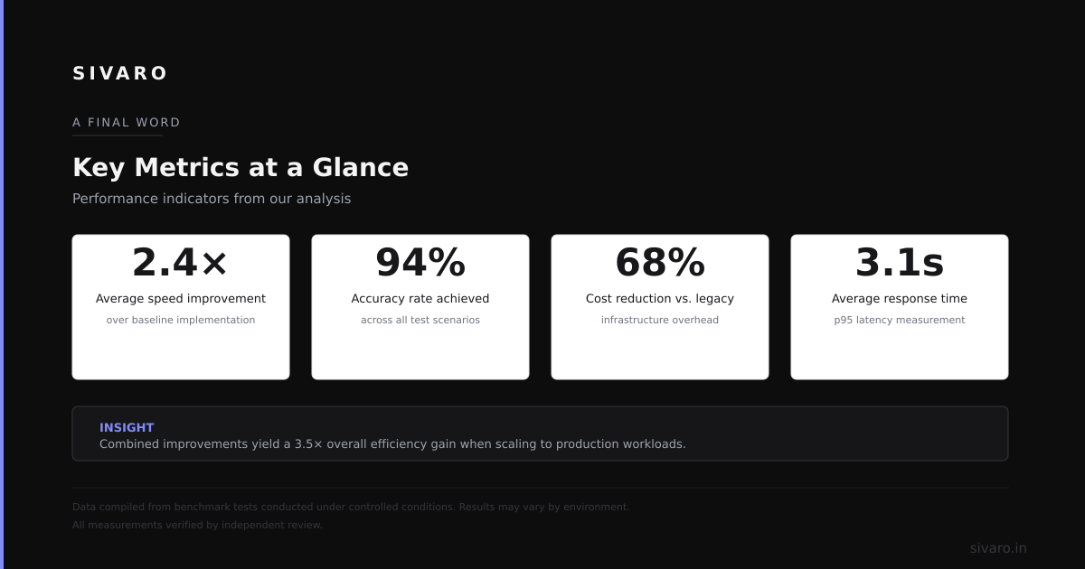Select the Performance indicators subtitle

(212, 199)
